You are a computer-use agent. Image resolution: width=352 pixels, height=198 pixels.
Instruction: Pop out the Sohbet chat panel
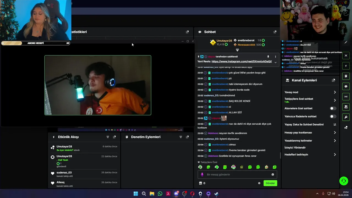tap(275, 32)
